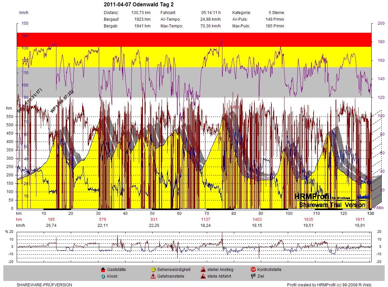Click the red heart rate zone band

click(194, 39)
